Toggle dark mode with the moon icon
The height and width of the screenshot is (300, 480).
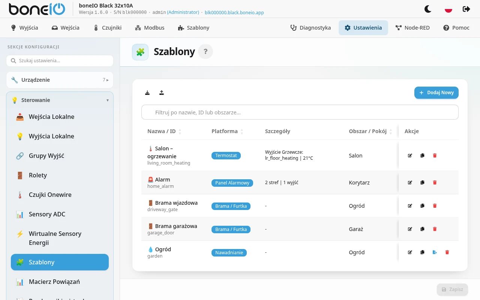pyautogui.click(x=428, y=9)
